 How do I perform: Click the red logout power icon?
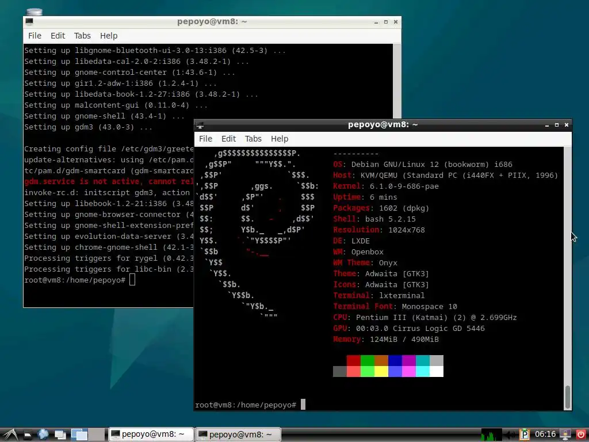[581, 435]
